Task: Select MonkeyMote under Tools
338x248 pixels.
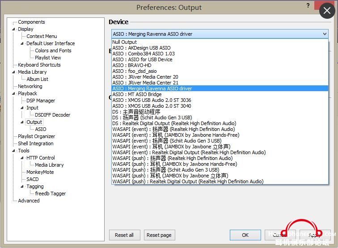Action: coord(40,172)
